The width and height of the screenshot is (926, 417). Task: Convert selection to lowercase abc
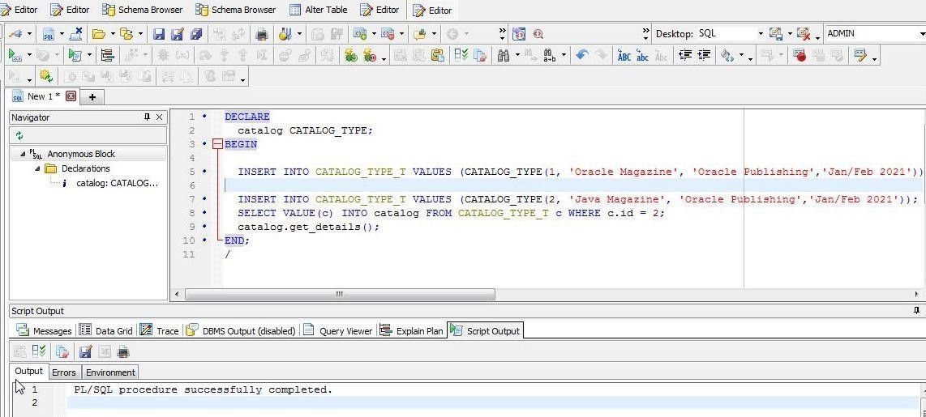pos(642,56)
